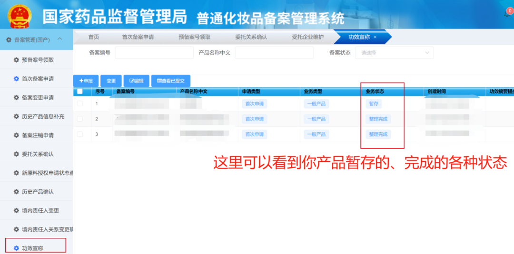514x254 pixels.
Task: Click gear icon next to 备案注销申请
Action: (x=16, y=135)
